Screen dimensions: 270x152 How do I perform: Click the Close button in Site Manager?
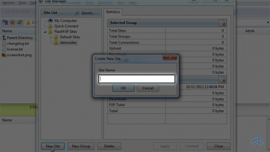[219, 146]
